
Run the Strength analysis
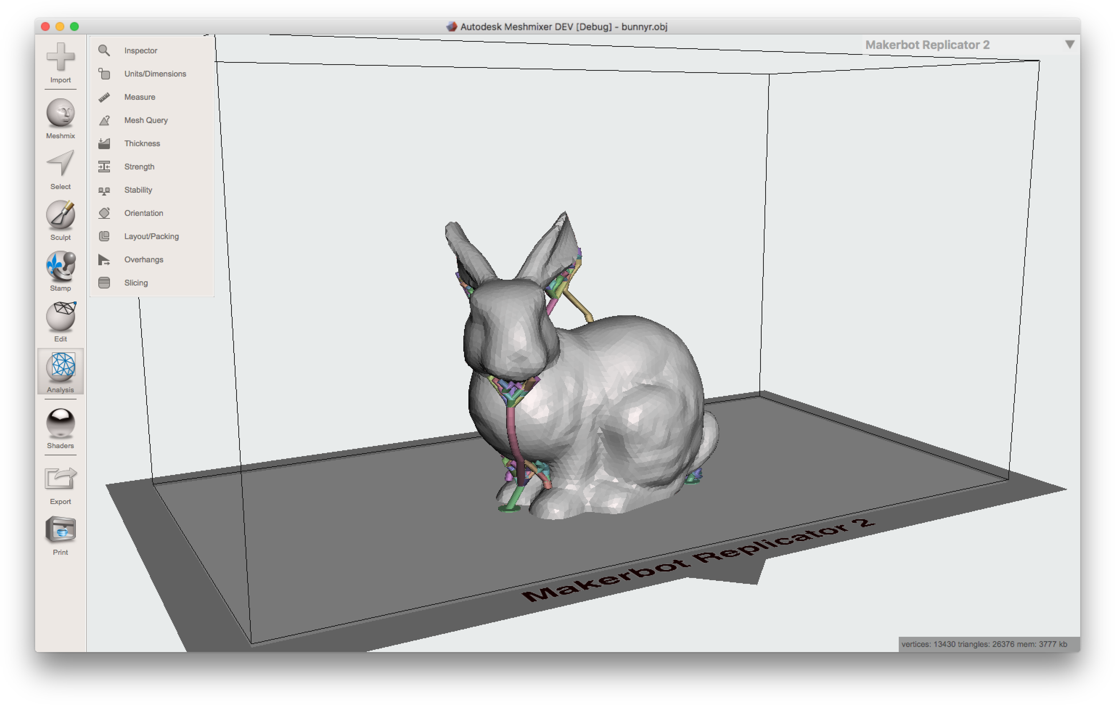(x=139, y=166)
